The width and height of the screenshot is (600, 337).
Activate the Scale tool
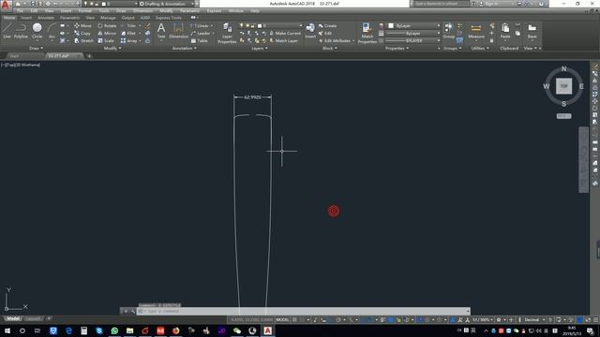(106, 40)
